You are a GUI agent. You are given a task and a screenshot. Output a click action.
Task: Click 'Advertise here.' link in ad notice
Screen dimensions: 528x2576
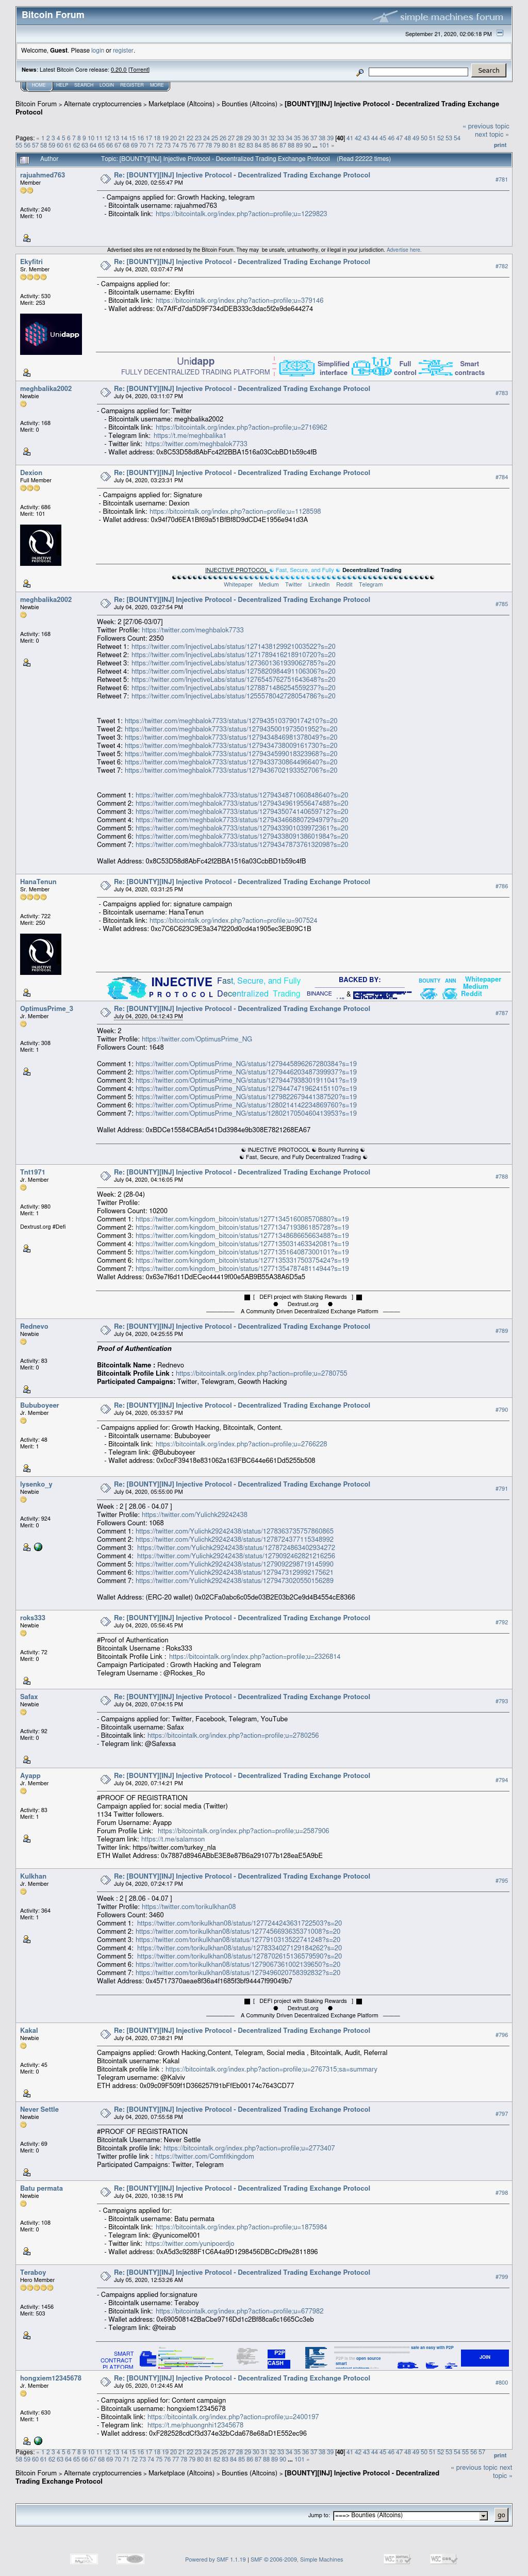click(x=404, y=250)
